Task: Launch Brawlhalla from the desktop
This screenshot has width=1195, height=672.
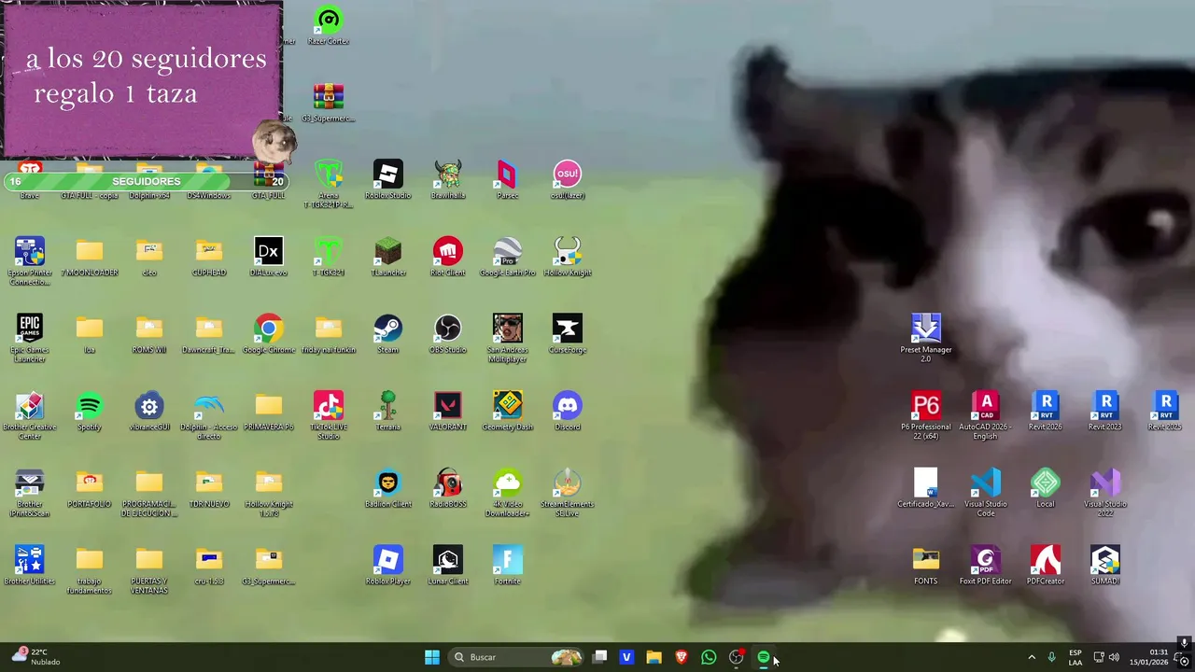Action: (x=448, y=180)
